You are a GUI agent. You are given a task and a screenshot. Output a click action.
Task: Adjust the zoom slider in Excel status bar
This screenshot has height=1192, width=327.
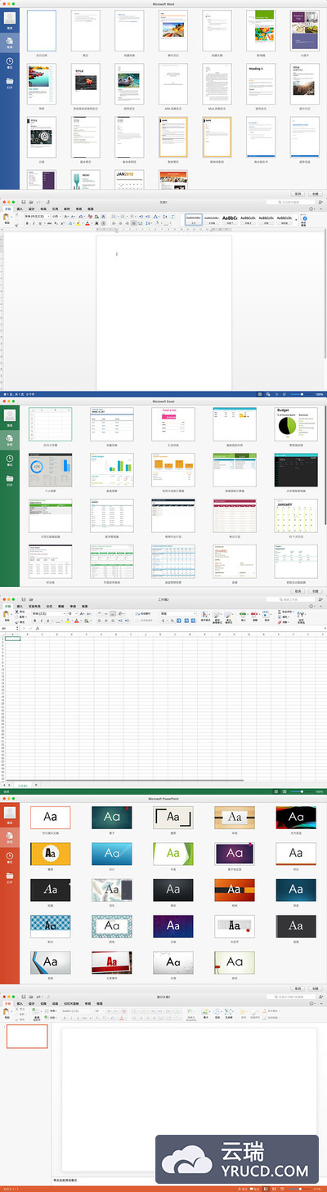tap(302, 791)
